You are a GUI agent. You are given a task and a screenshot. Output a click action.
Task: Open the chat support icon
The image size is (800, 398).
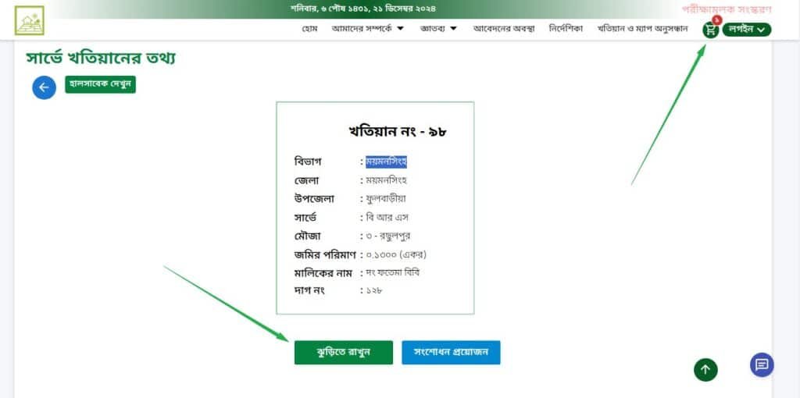click(x=762, y=365)
